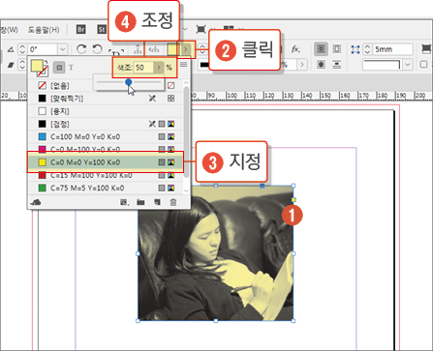Click the yellow live-corner handle on image frame
The image size is (433, 351).
294,200
